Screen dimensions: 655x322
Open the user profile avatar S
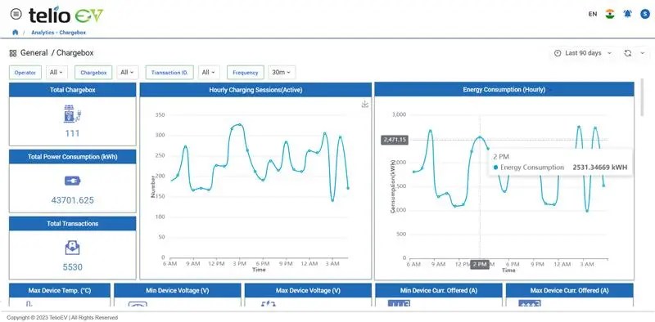click(645, 14)
